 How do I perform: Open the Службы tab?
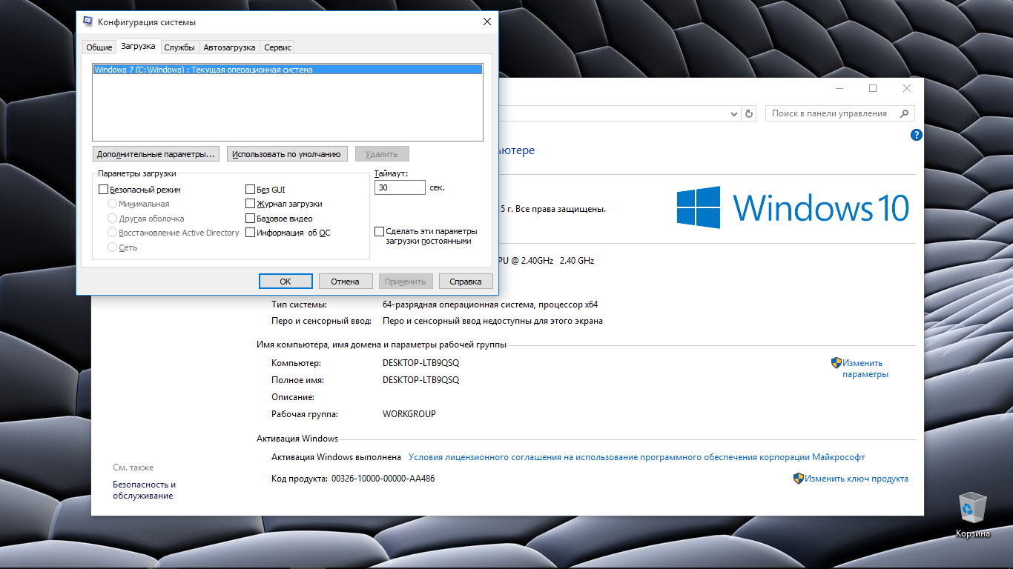(x=179, y=47)
